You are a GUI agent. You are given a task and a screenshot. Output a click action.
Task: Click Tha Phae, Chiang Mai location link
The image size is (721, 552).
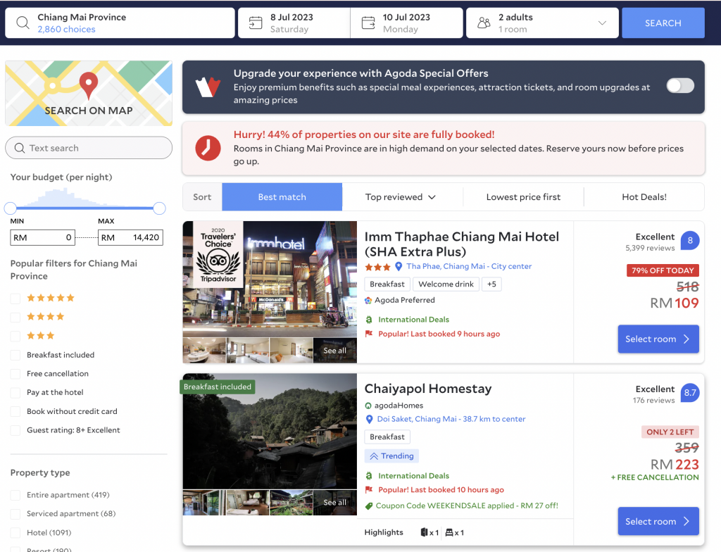click(469, 266)
